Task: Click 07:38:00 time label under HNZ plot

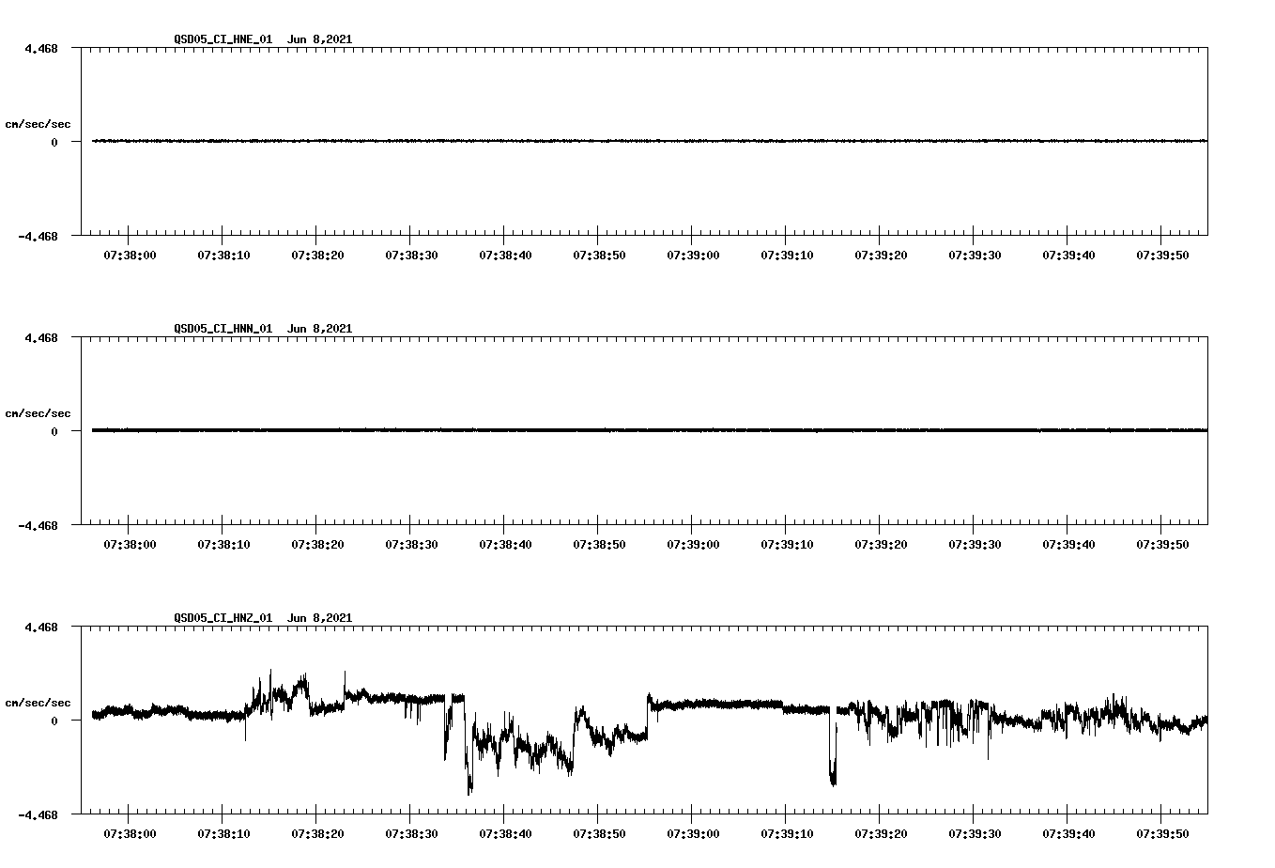Action: coord(130,833)
